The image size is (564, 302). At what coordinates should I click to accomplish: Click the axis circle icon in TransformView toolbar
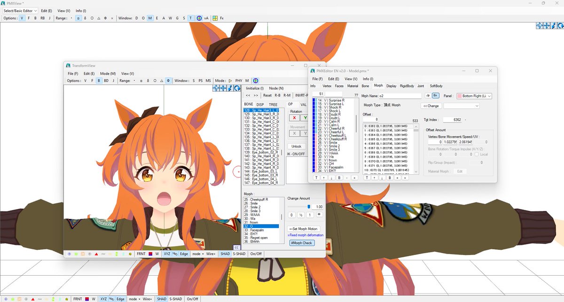[256, 80]
